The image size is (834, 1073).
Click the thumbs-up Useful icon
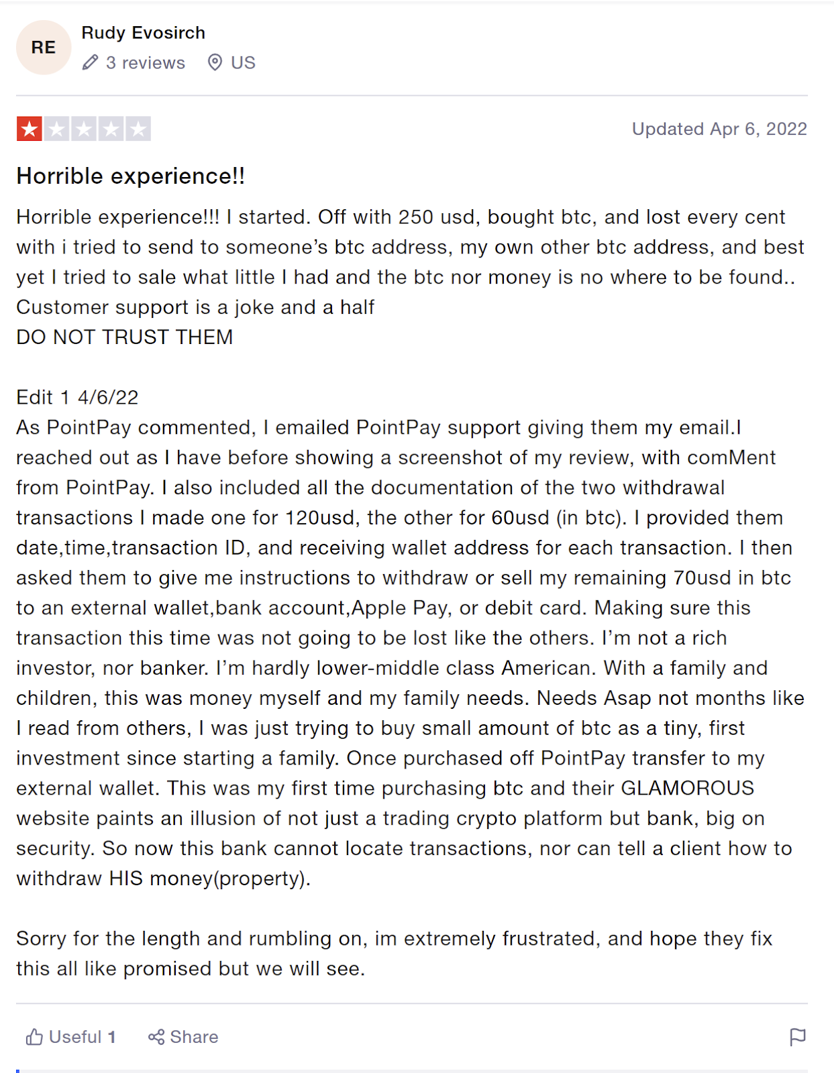click(x=34, y=1037)
